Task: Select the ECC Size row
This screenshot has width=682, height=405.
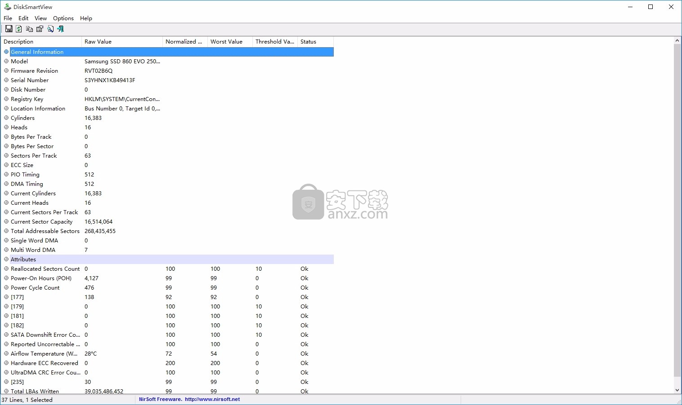Action: click(x=167, y=165)
